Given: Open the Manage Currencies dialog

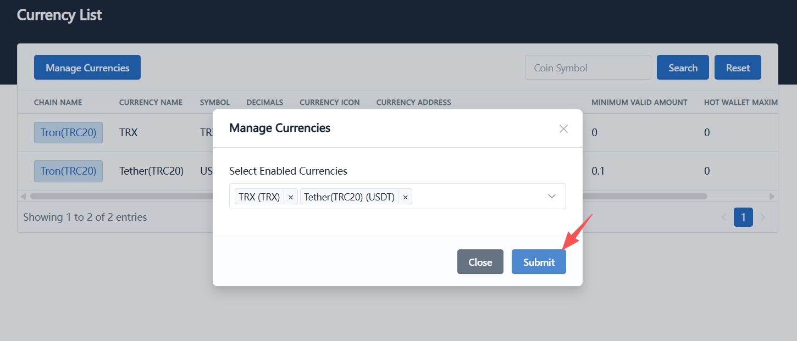Looking at the screenshot, I should [87, 67].
